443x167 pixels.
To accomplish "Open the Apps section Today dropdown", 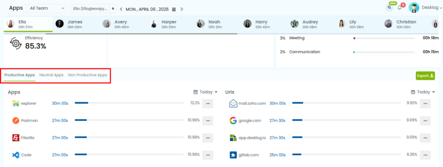I will click(x=205, y=92).
